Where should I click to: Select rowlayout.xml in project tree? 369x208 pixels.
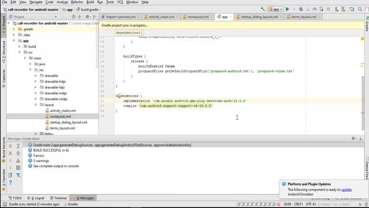point(61,117)
